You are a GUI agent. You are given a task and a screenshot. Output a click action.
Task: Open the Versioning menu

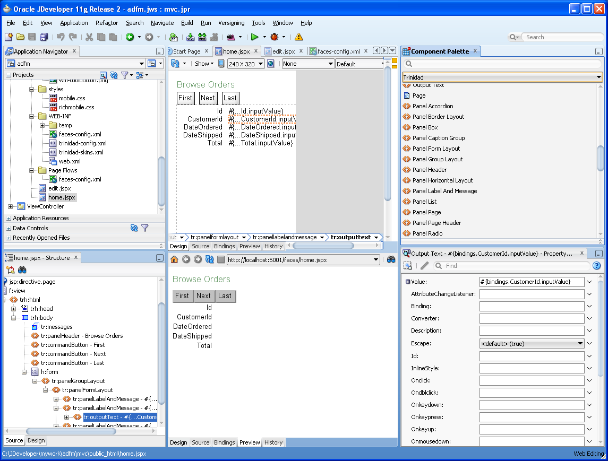click(x=231, y=23)
